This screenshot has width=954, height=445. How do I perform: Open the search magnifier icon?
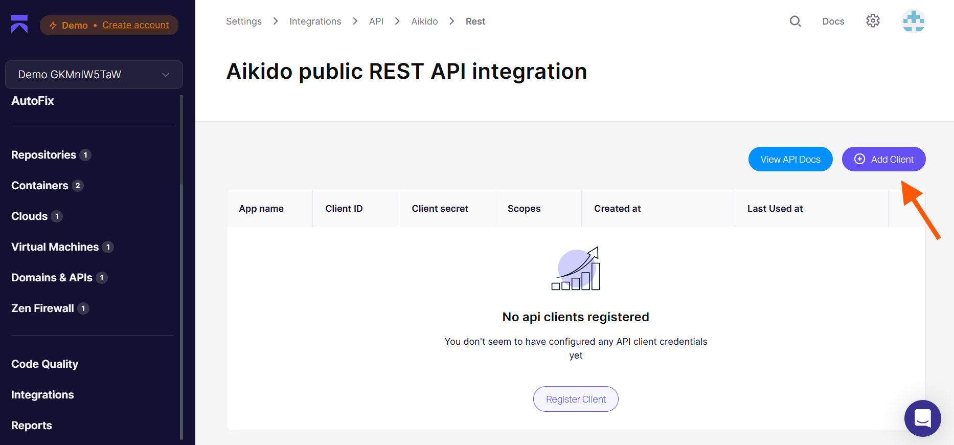(795, 21)
